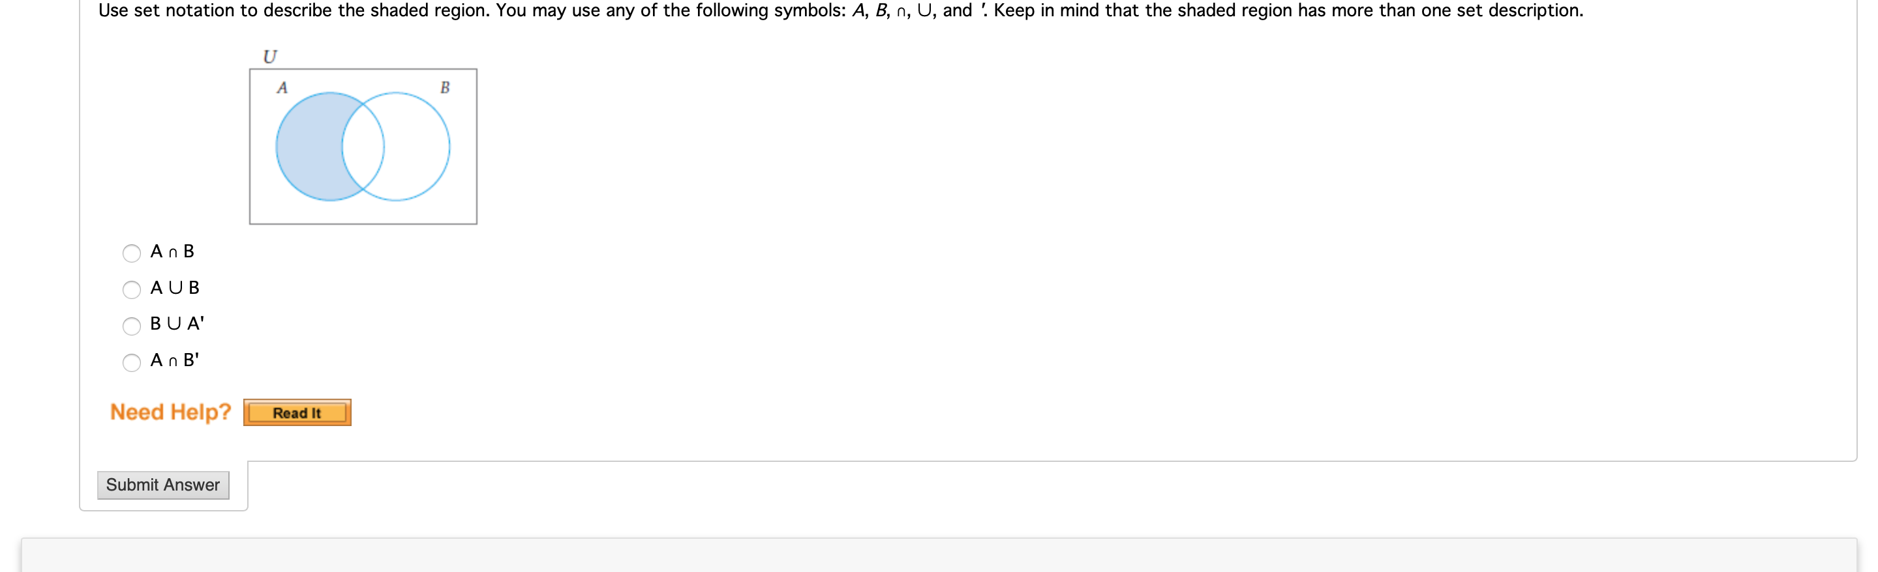The width and height of the screenshot is (1878, 572).
Task: Select the A ∪ B radio button
Action: (132, 290)
